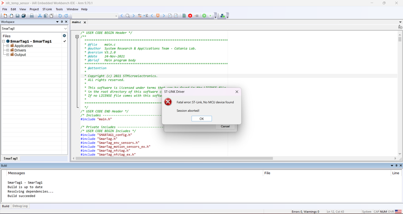Open the ST-Link menu

point(47,9)
